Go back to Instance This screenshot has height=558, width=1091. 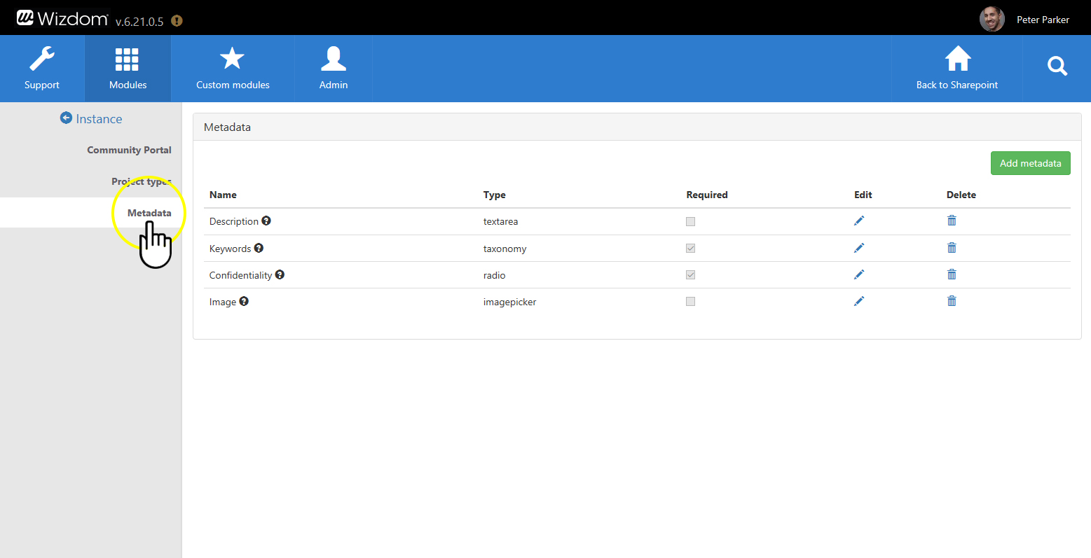click(91, 119)
